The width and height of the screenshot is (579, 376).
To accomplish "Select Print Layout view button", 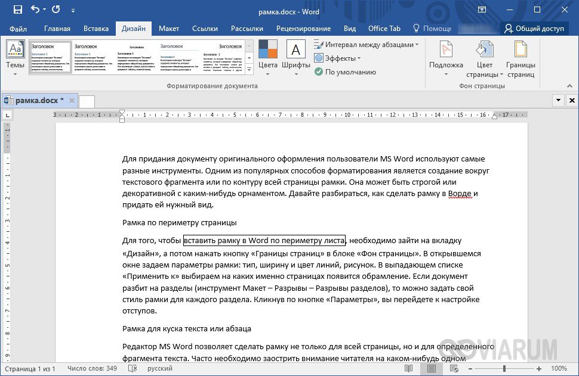I will (x=431, y=368).
